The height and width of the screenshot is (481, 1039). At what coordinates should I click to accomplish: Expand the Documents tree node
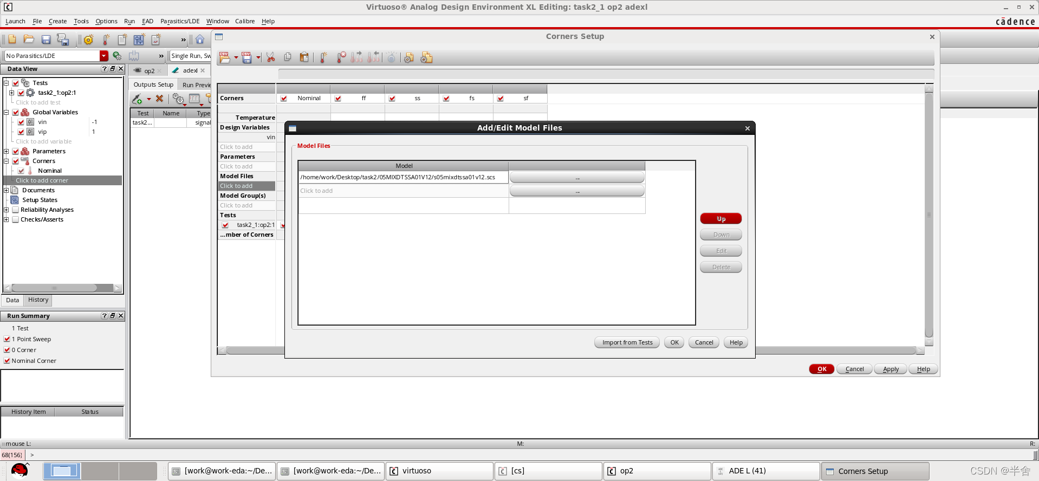click(7, 190)
